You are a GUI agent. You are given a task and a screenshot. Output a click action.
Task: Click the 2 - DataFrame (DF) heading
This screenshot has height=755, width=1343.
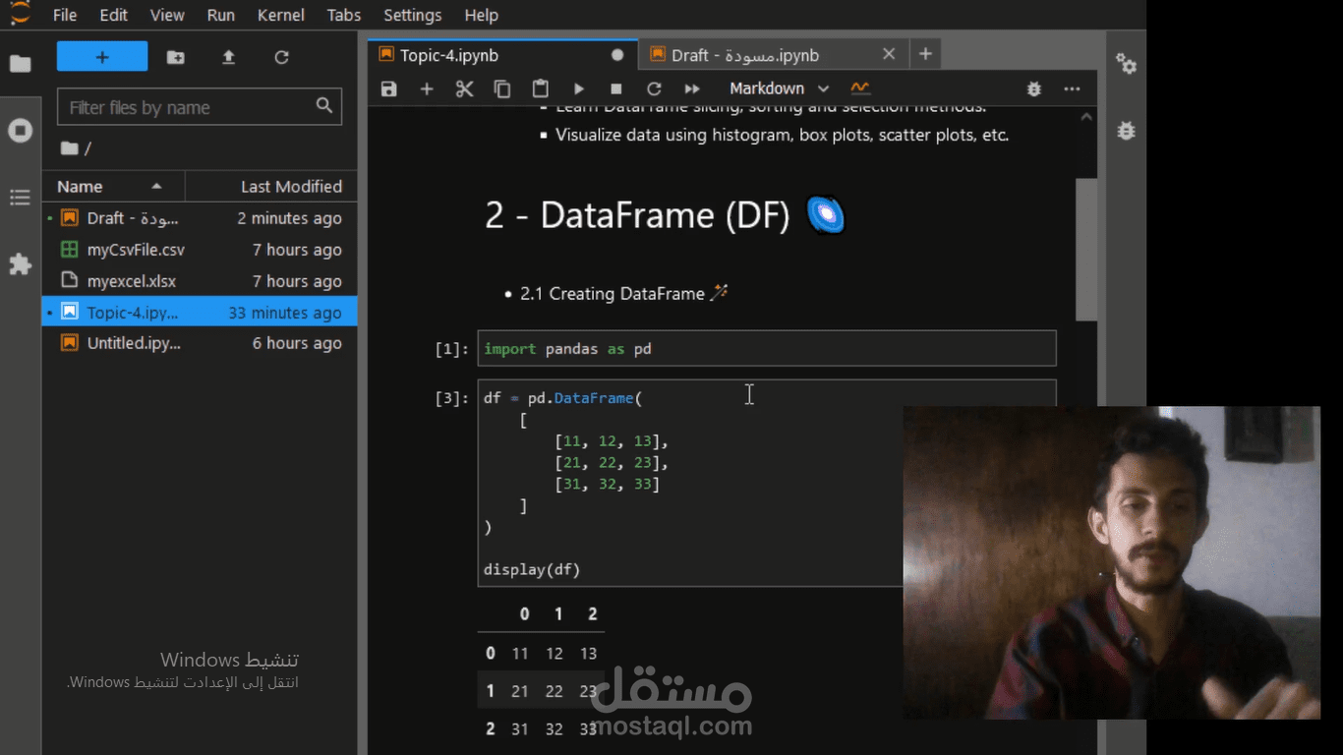coord(665,215)
